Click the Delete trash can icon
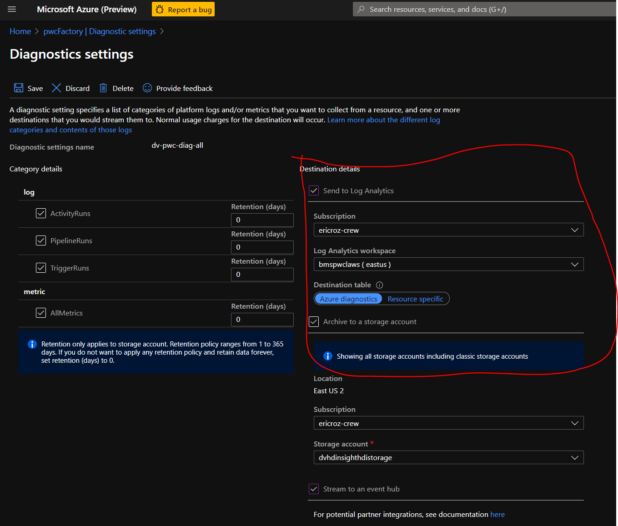This screenshot has width=618, height=526. pos(103,88)
